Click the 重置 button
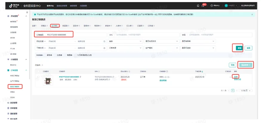This screenshot has width=261, height=123. [x=248, y=48]
